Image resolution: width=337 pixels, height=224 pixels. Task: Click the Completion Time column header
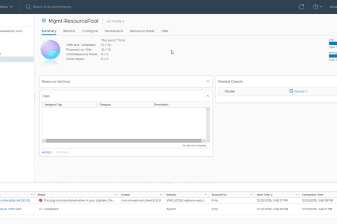tap(318, 195)
